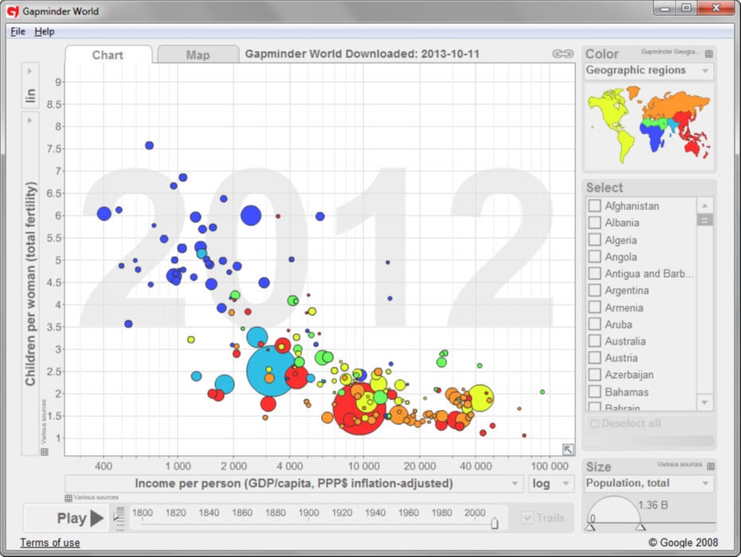Open the Population, total size dropdown

pos(648,483)
